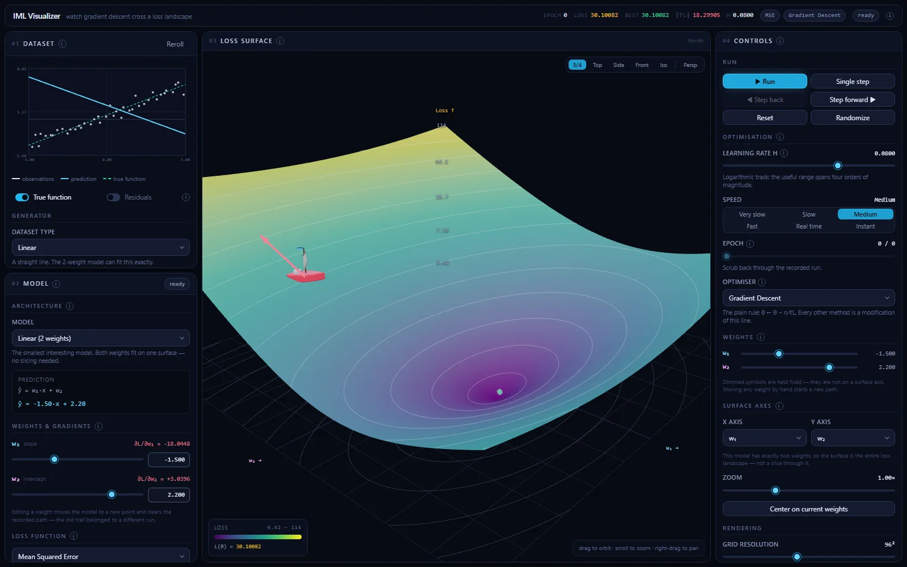The height and width of the screenshot is (567, 907).
Task: Enable the True function switch
Action: click(x=22, y=197)
